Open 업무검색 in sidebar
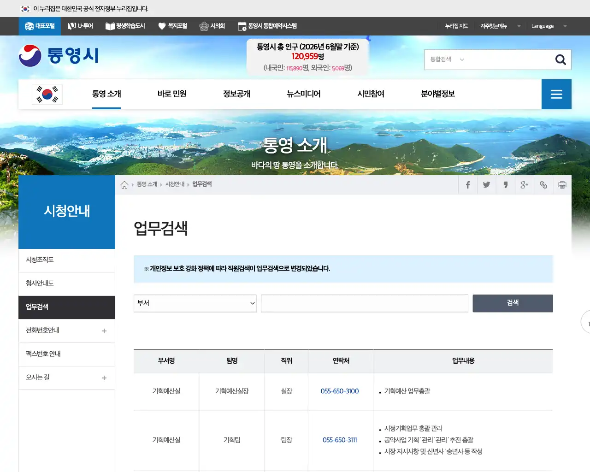This screenshot has width=590, height=472. click(67, 307)
